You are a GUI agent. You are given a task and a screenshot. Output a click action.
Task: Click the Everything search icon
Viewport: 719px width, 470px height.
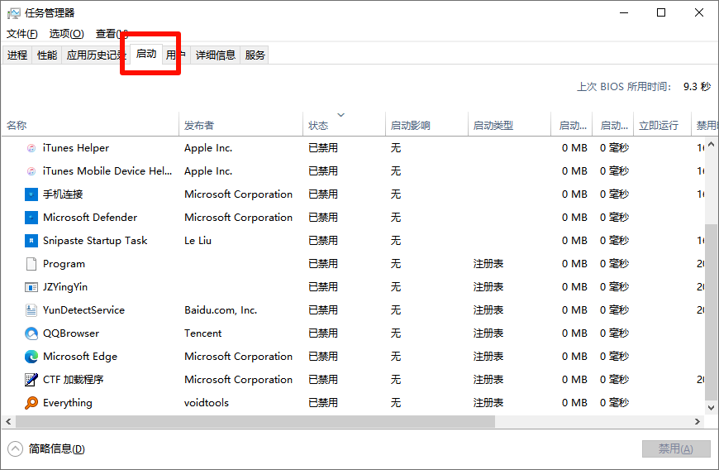pyautogui.click(x=31, y=403)
